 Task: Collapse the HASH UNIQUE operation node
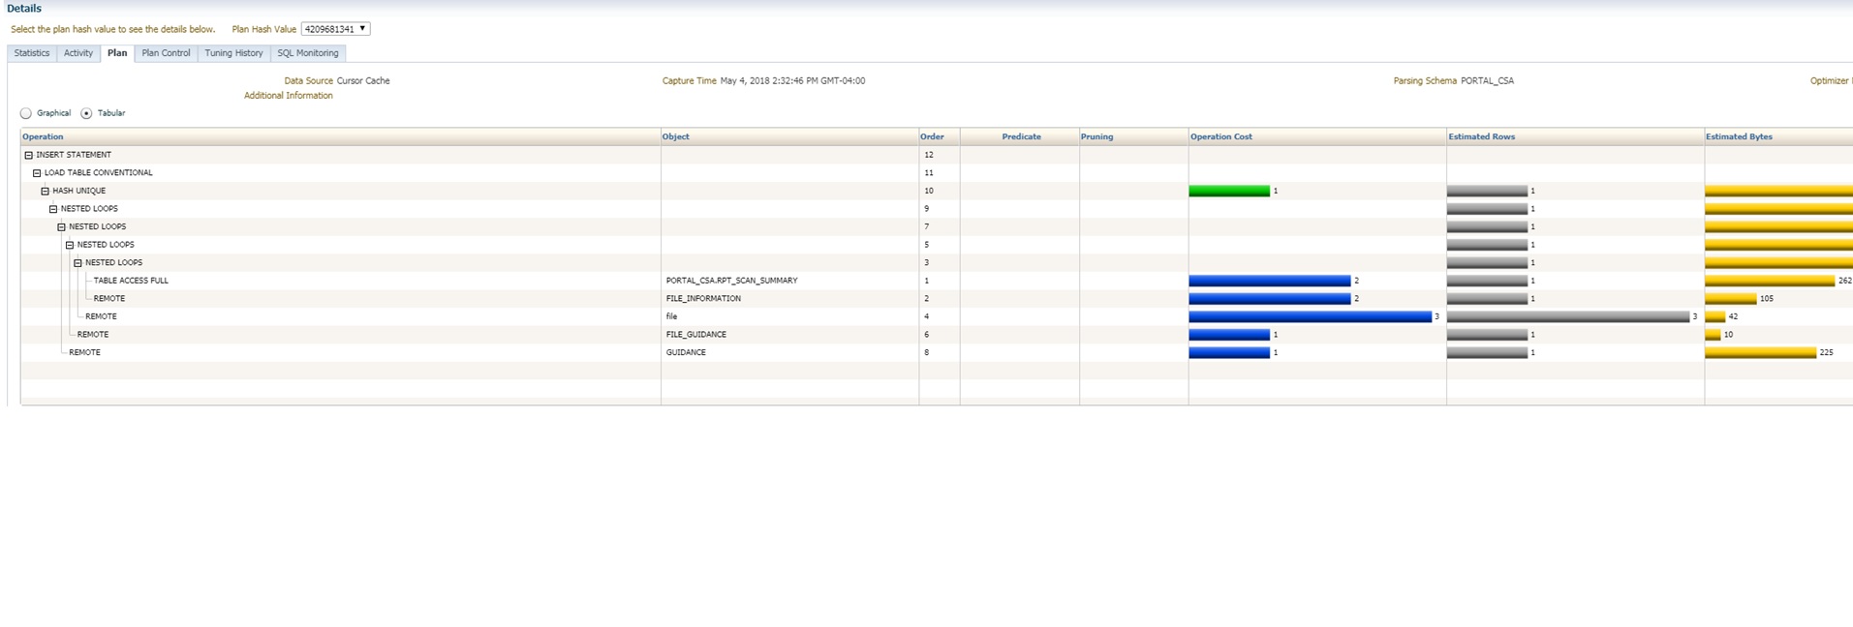pos(45,191)
